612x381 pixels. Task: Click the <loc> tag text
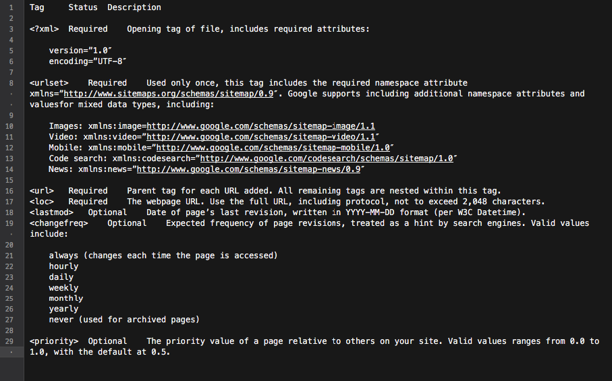point(42,202)
